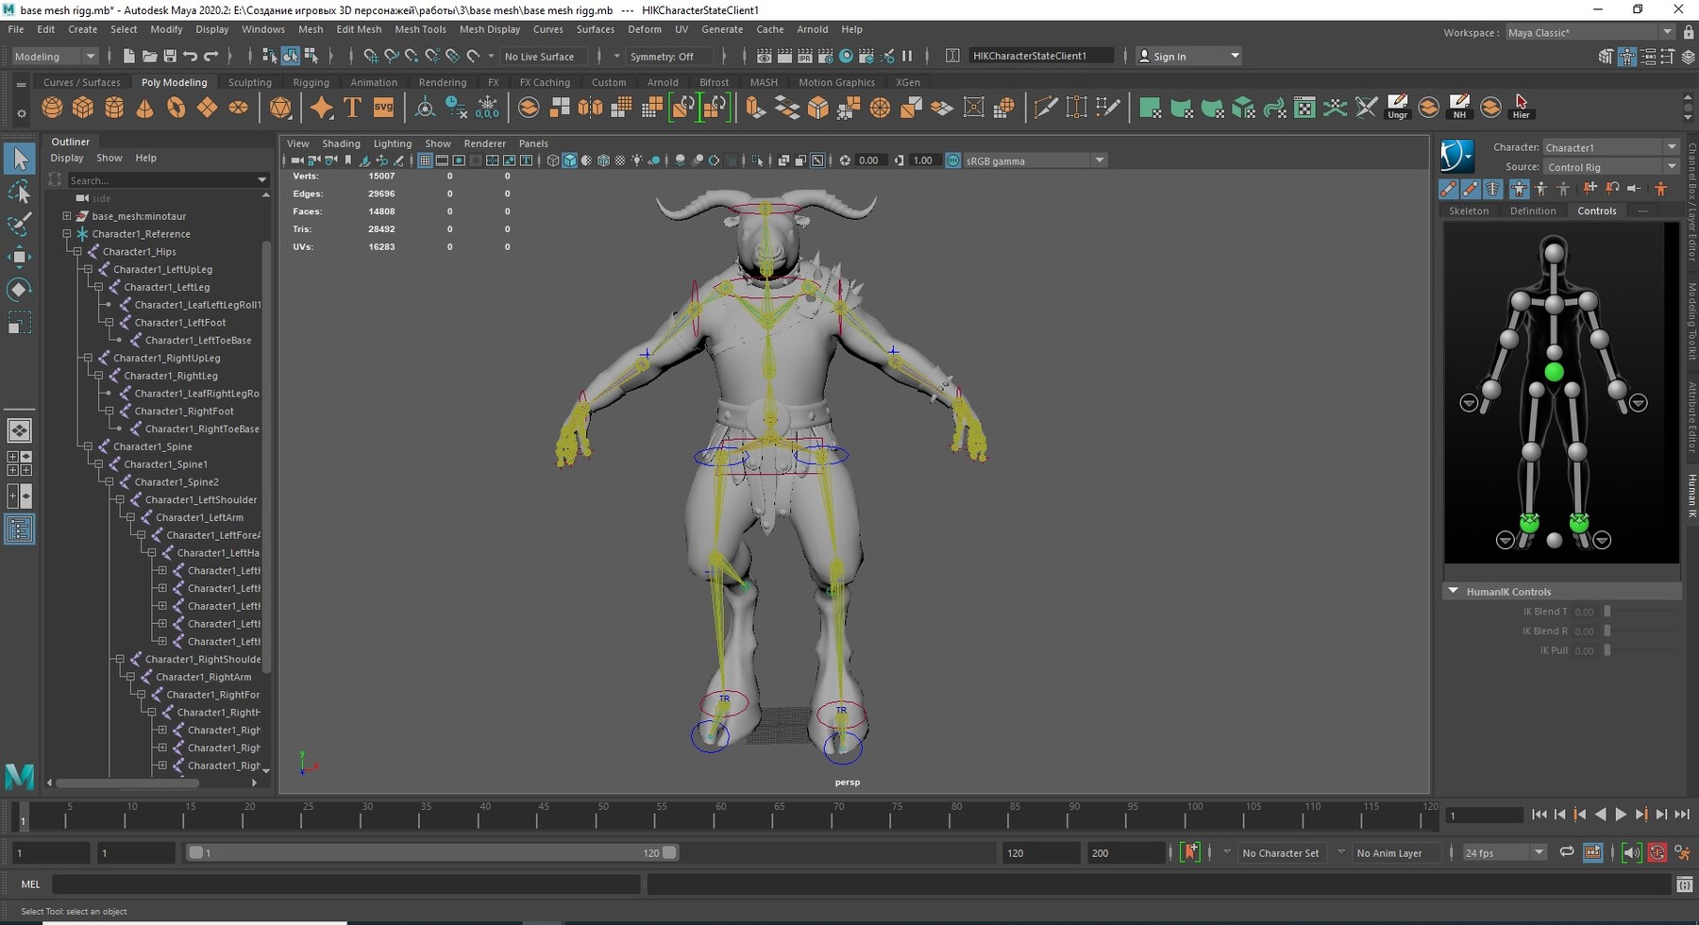Select the Polygon Cube creation icon

click(x=82, y=107)
